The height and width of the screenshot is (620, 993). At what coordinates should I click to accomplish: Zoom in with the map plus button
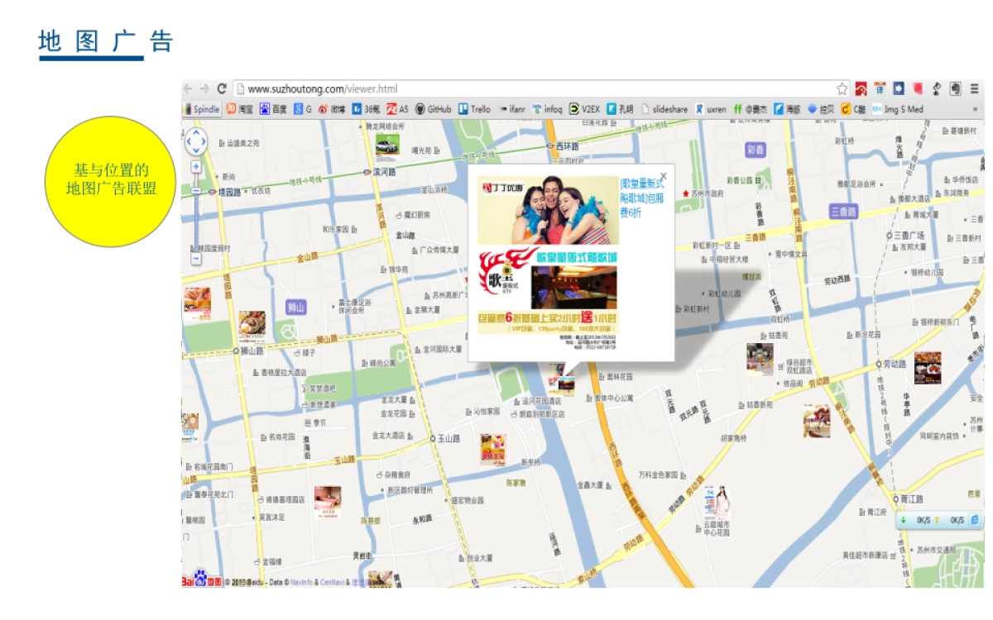pyautogui.click(x=196, y=166)
